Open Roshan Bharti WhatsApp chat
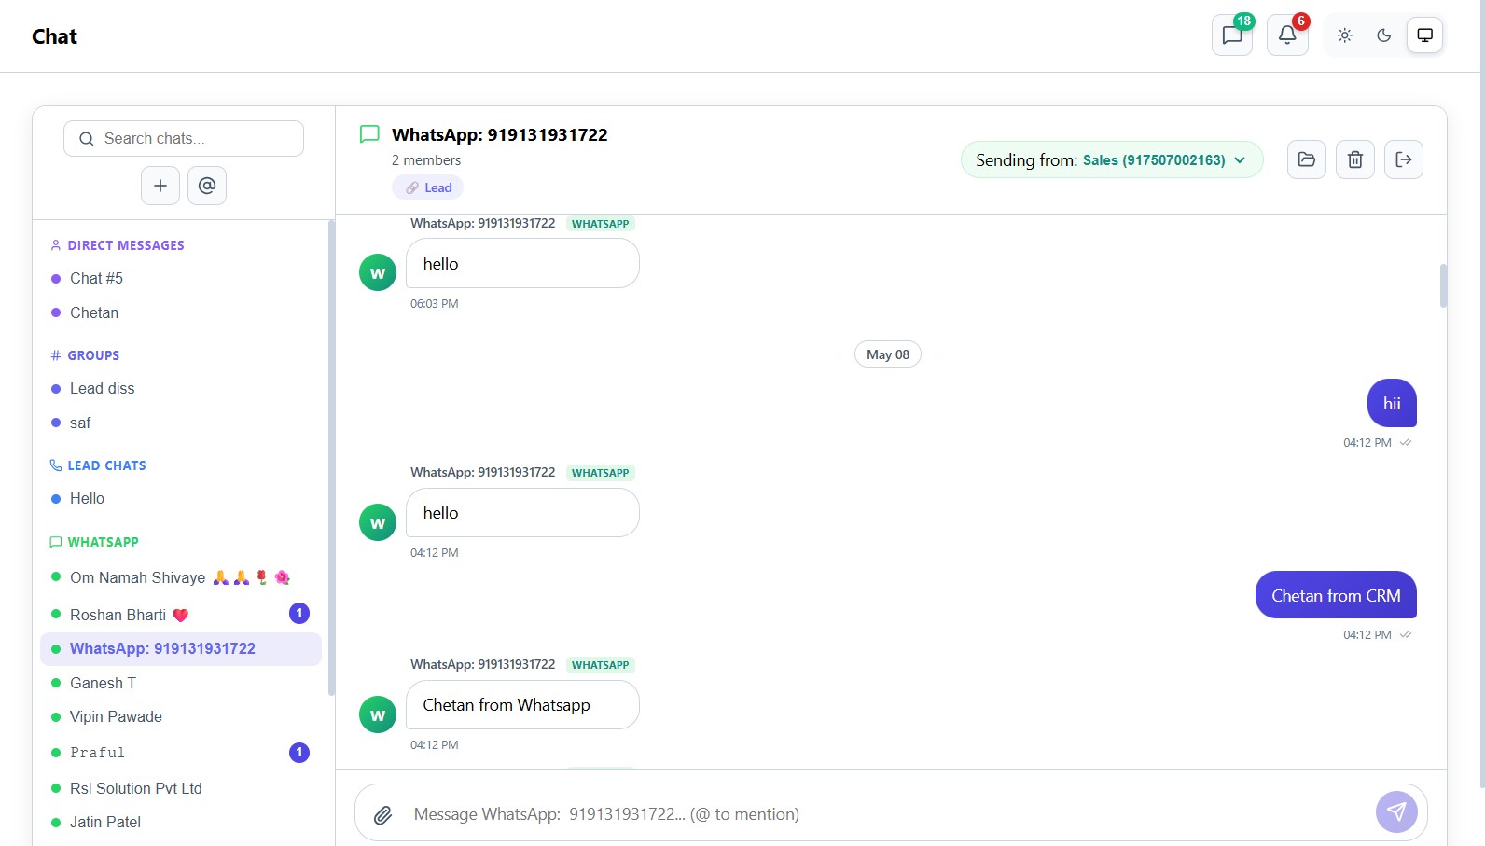Viewport: 1485px width, 846px height. coord(181,615)
